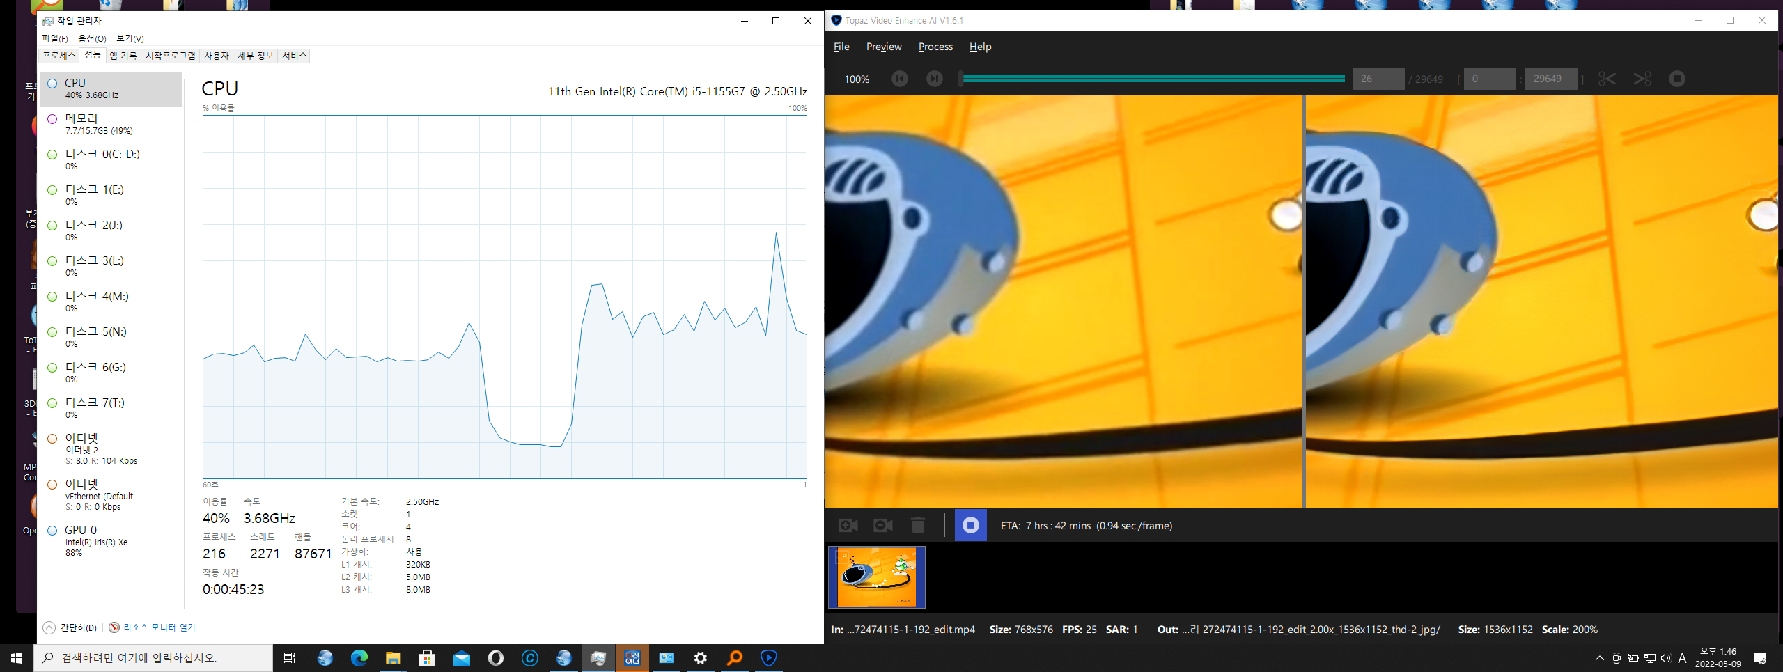
Task: Open the 옵션(O) menu in Task Manager
Action: (92, 38)
